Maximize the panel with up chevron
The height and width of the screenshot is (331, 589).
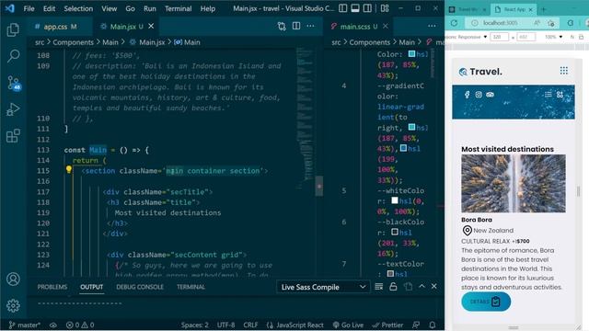point(422,286)
